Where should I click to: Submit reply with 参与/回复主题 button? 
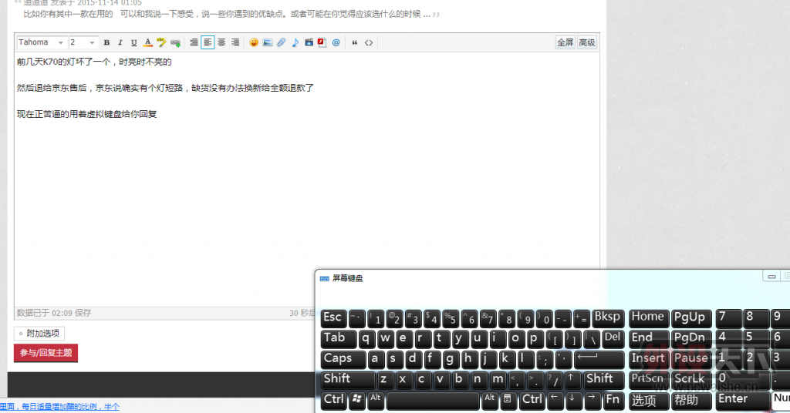coord(46,353)
